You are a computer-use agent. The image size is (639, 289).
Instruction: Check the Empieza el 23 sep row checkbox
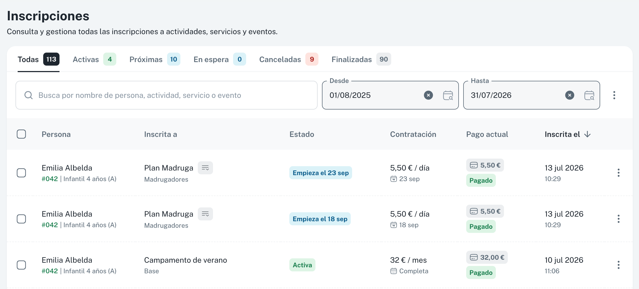pos(21,173)
